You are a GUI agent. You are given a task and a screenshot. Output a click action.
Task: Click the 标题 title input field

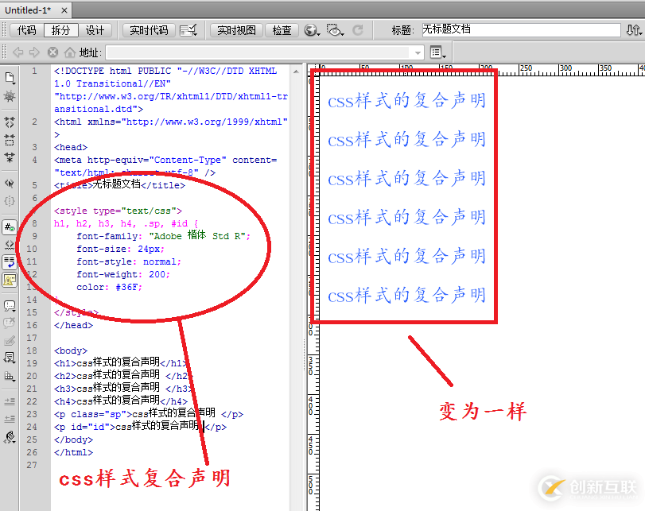521,30
